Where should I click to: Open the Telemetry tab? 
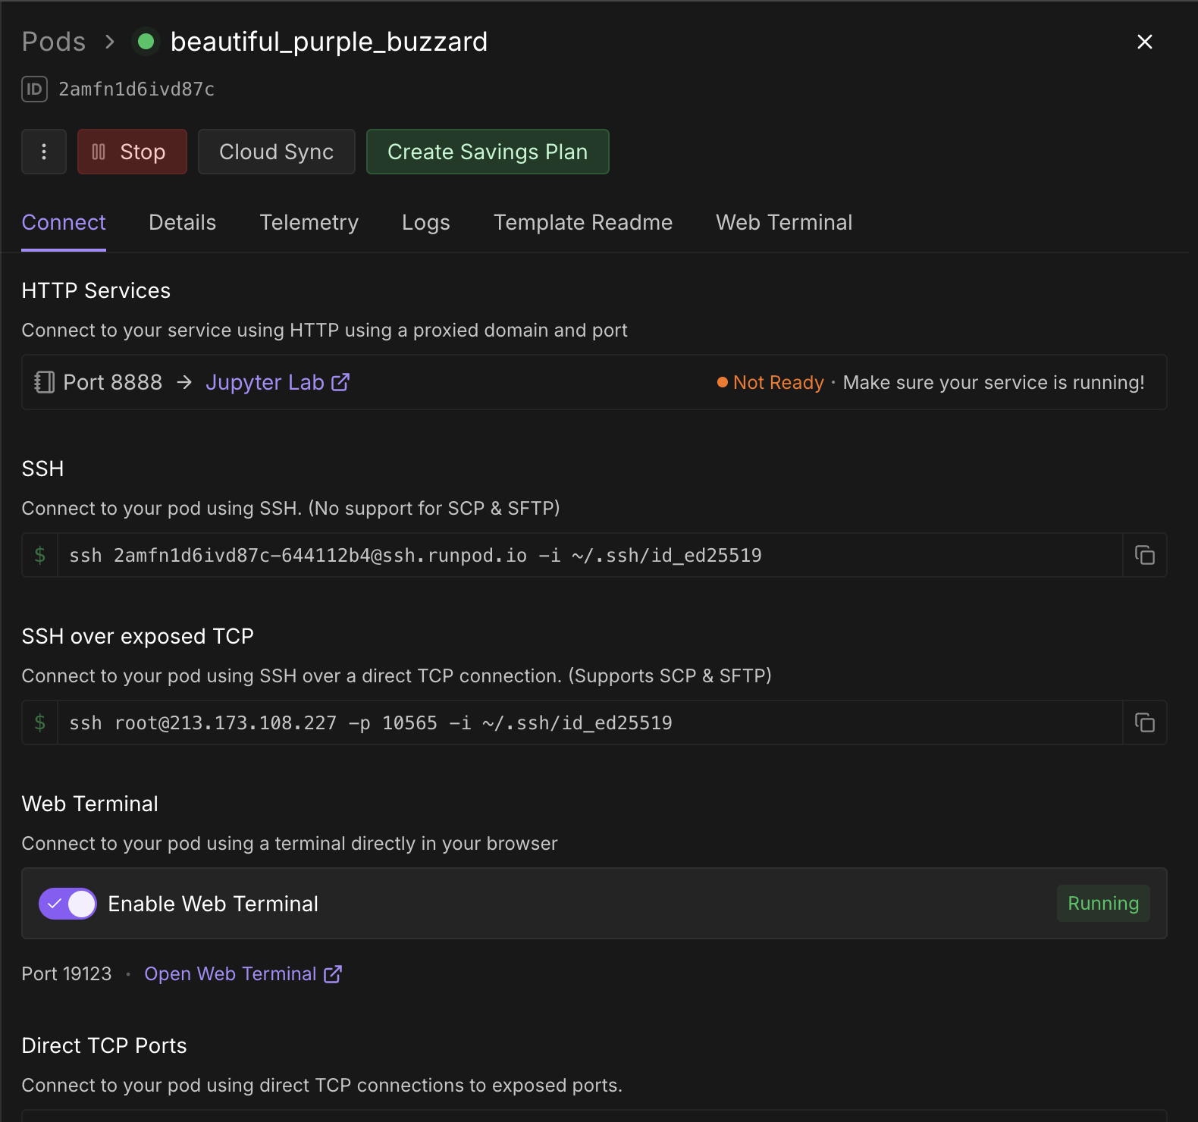[x=309, y=222]
